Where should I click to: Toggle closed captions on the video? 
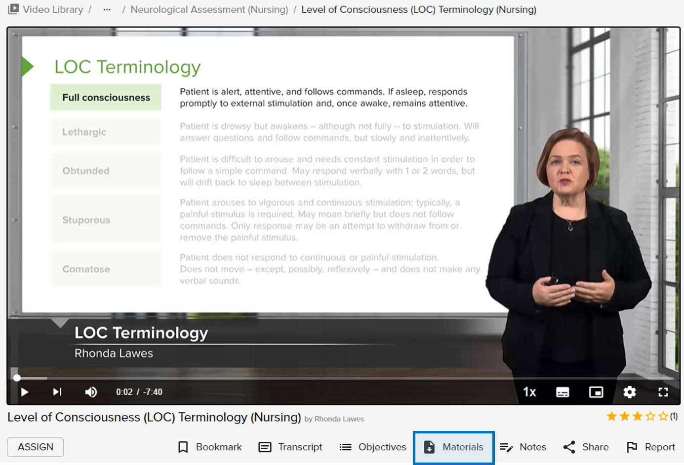coord(563,392)
